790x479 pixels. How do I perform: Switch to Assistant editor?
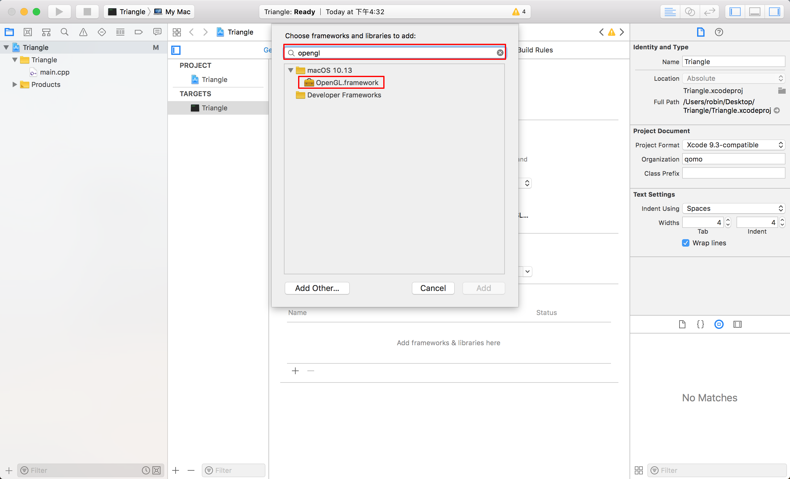coord(690,12)
